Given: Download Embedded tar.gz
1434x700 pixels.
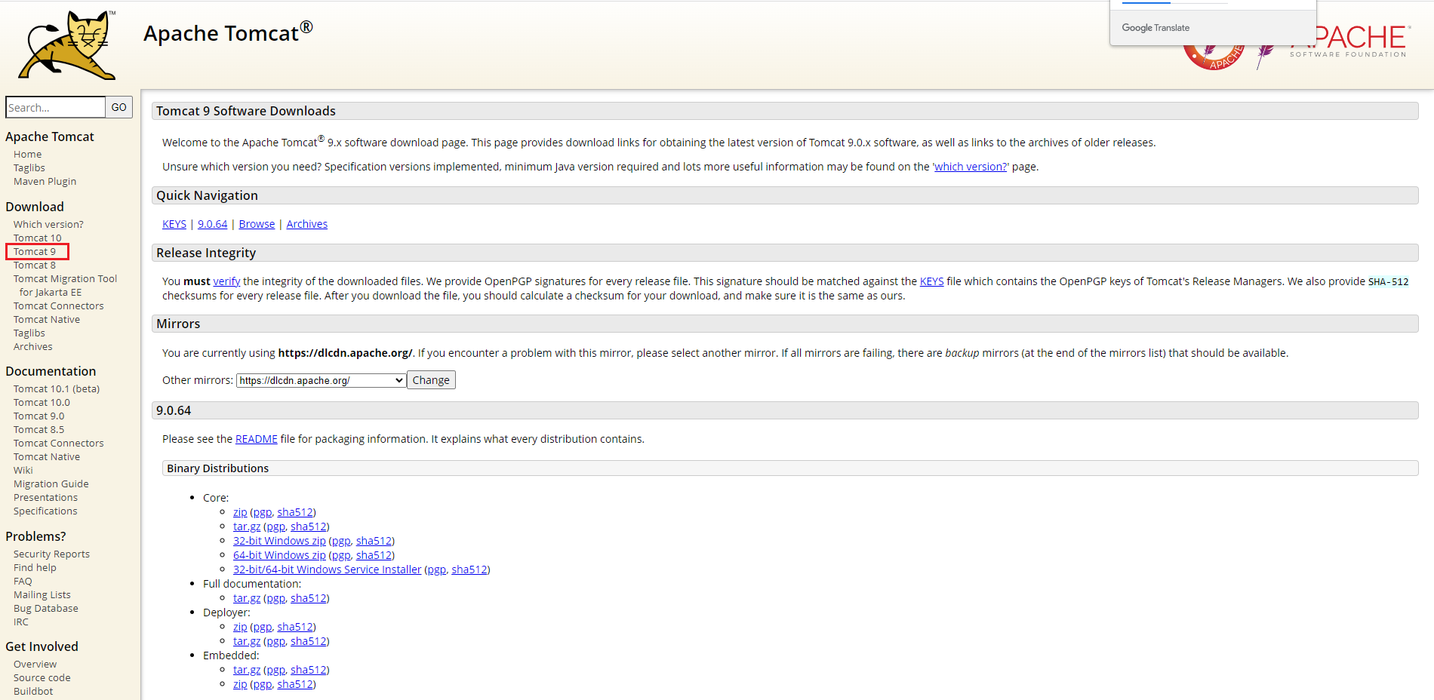Looking at the screenshot, I should click(x=247, y=670).
